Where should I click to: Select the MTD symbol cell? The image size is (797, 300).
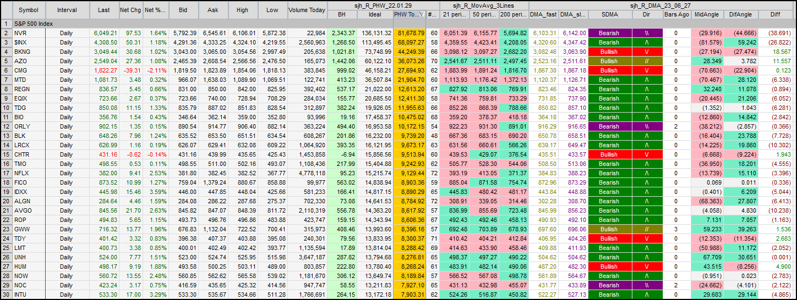pyautogui.click(x=28, y=80)
